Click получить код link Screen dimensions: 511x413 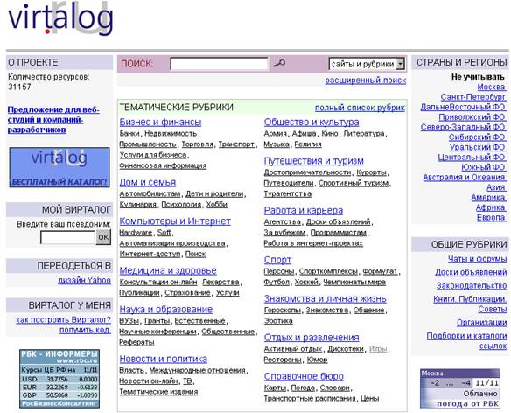pyautogui.click(x=85, y=330)
